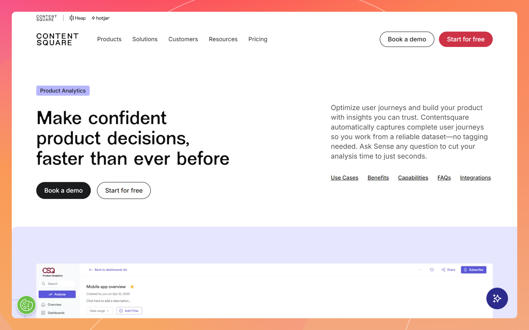
Task: Click the outlined Start for free hero button
Action: tap(124, 190)
